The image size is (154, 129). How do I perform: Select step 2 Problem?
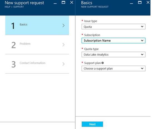[x=37, y=45]
